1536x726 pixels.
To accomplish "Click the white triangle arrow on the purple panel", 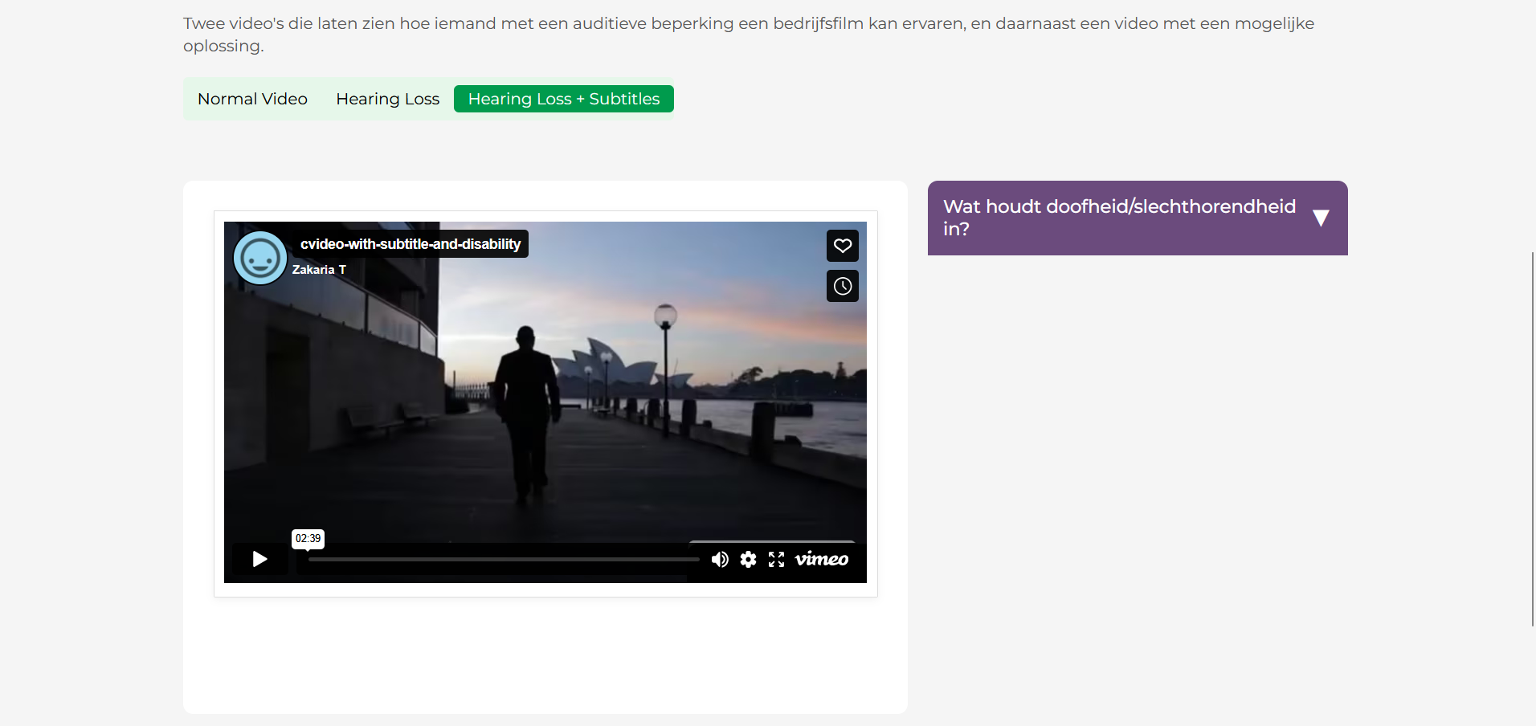I will coord(1321,218).
